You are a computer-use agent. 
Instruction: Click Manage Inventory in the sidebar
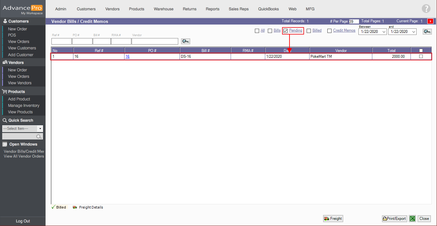click(24, 106)
